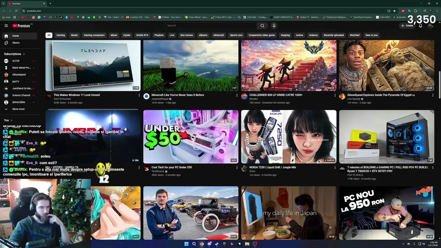Select the Music filter chip
Image resolution: width=441 pixels, height=248 pixels.
(x=74, y=35)
